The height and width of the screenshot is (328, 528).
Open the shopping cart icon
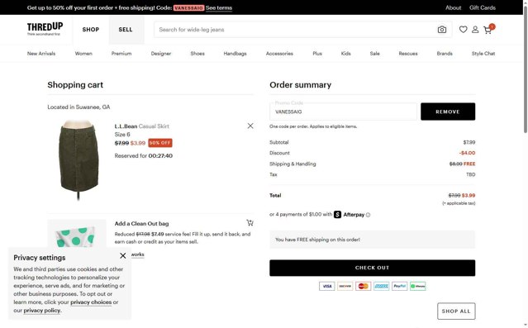point(488,30)
